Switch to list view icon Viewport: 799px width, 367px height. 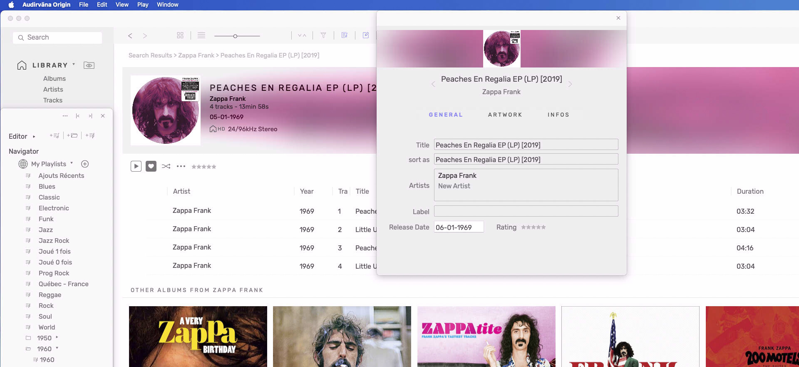[x=201, y=35]
